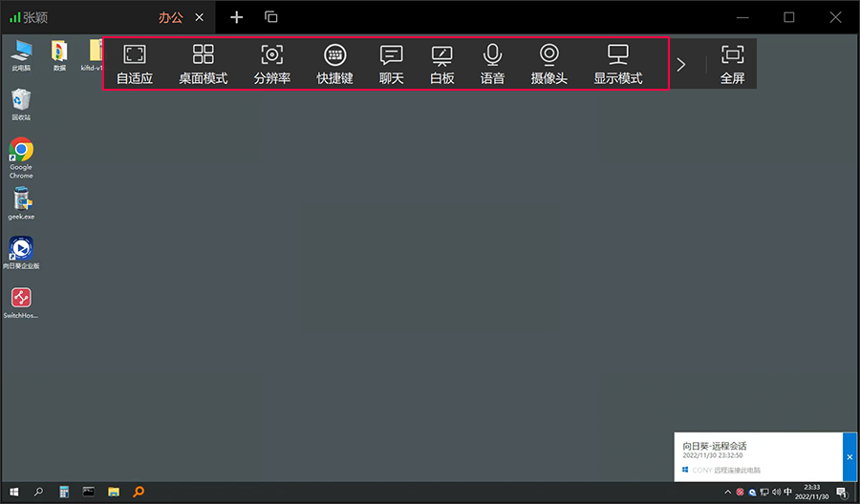
Task: Open the 快捷键 shortcut keys menu
Action: tap(334, 64)
